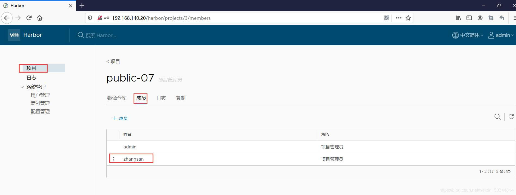Click the insecure connection lock icon
The width and height of the screenshot is (516, 195).
pyautogui.click(x=100, y=18)
